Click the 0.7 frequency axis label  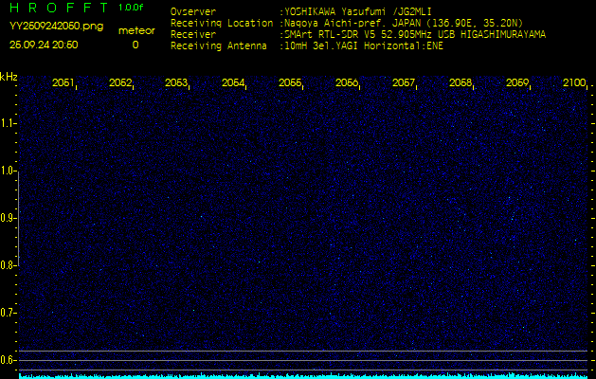point(9,312)
